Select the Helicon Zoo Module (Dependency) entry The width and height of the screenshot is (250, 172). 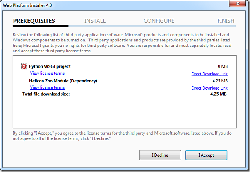click(x=63, y=81)
